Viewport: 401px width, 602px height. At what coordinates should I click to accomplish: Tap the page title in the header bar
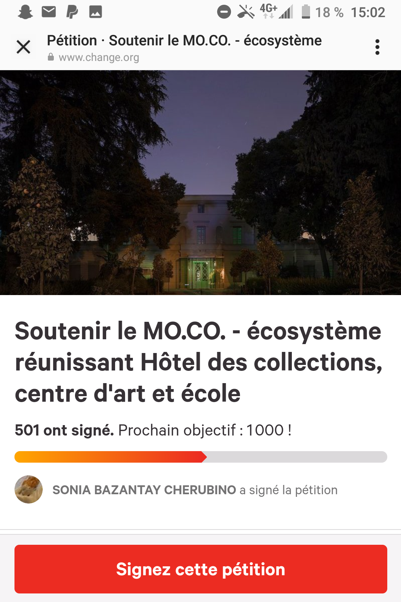(x=184, y=40)
